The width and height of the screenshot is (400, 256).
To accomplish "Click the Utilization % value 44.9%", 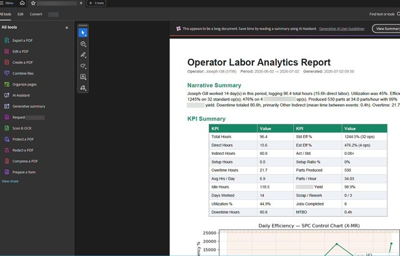I will click(x=265, y=204).
